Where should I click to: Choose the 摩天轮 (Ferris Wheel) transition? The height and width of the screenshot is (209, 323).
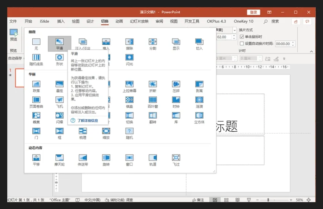[x=60, y=160]
